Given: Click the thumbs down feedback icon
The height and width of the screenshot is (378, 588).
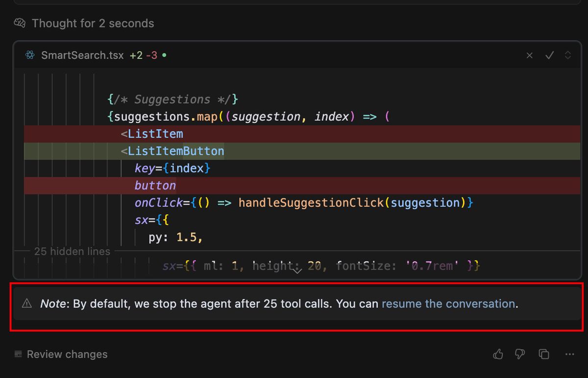Looking at the screenshot, I should pyautogui.click(x=519, y=354).
